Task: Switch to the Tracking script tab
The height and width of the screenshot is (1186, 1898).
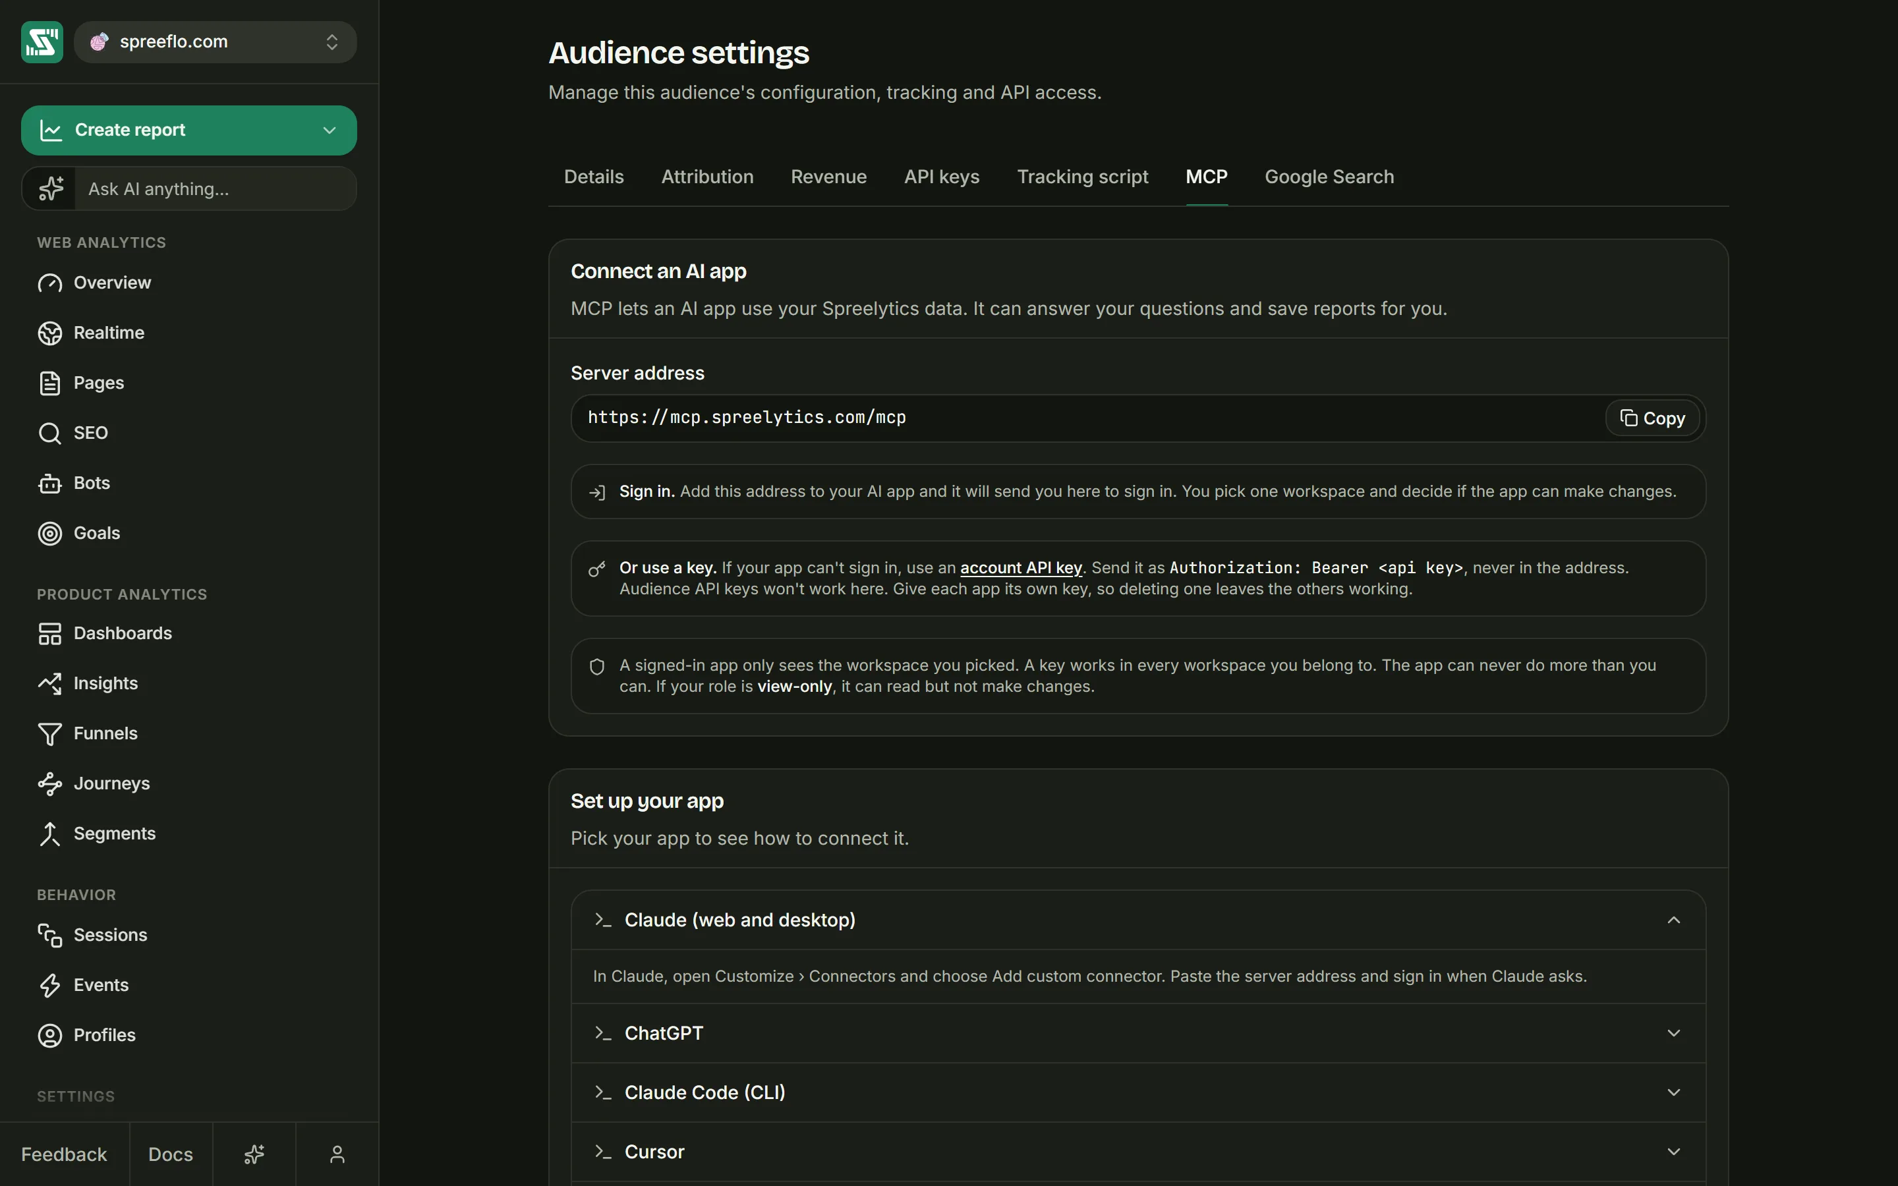Action: 1082,177
